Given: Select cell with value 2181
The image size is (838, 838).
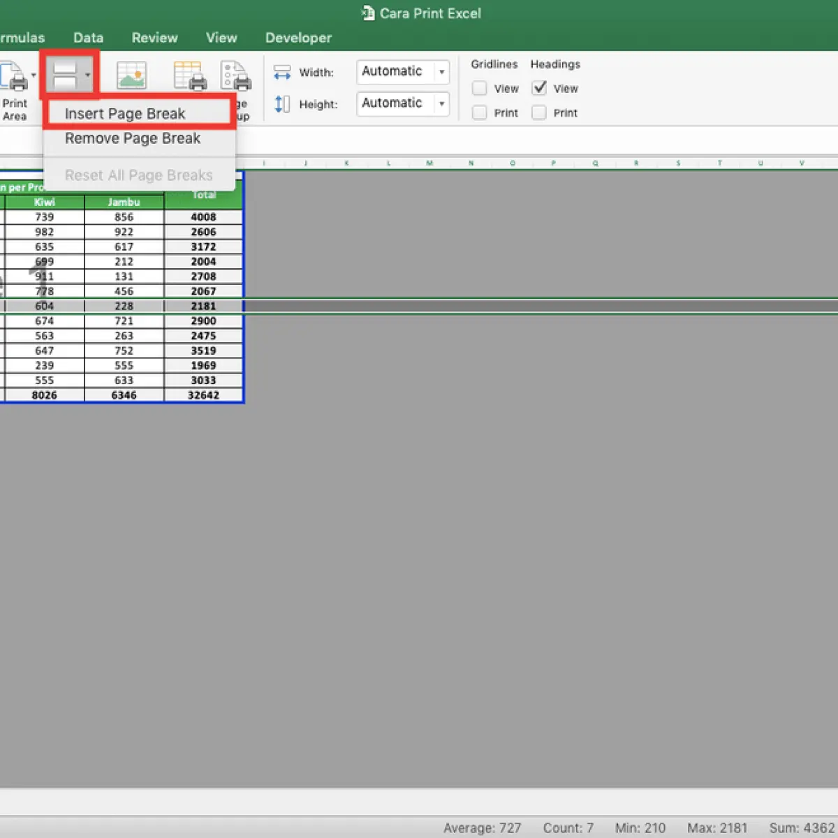Looking at the screenshot, I should coord(204,306).
